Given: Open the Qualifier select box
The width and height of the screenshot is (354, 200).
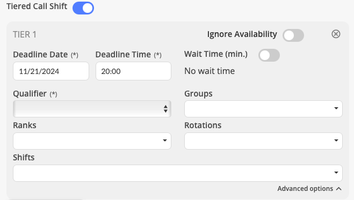Looking at the screenshot, I should pos(92,109).
